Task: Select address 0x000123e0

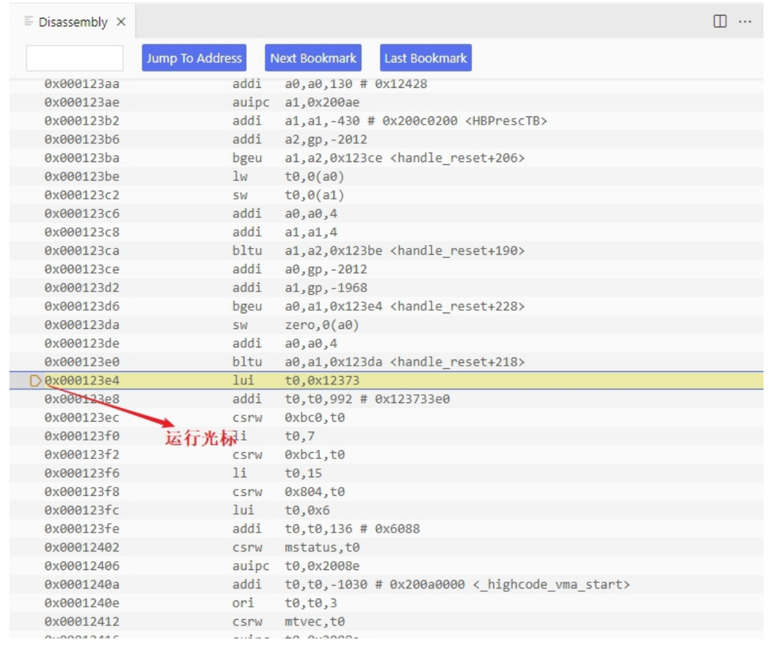Action: pyautogui.click(x=82, y=362)
